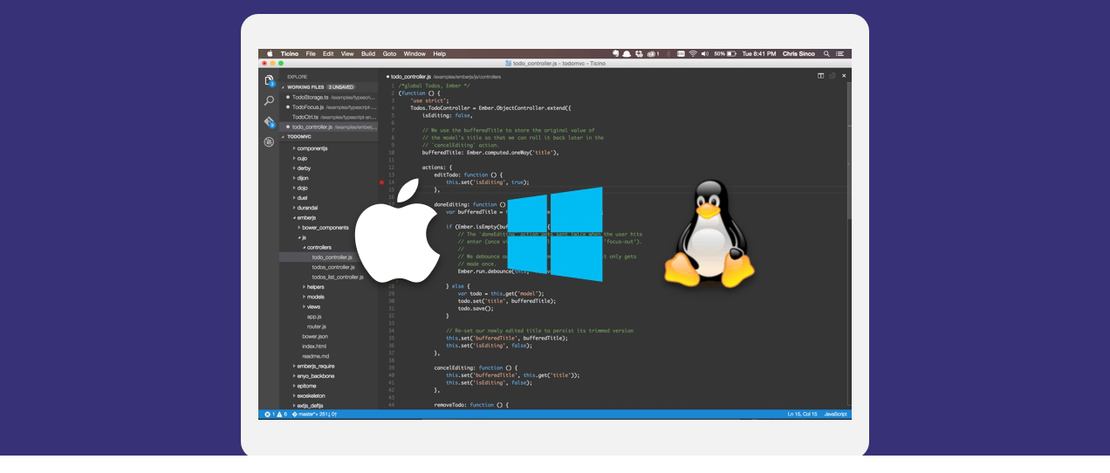Open the Build menu
Viewport: 1110px width, 473px height.
368,53
